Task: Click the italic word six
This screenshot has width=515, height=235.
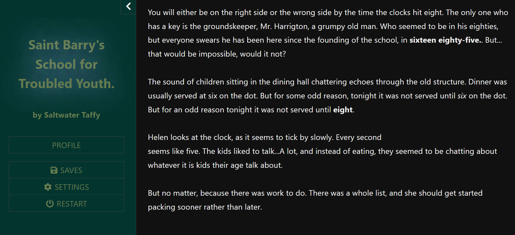Action: pos(462,96)
